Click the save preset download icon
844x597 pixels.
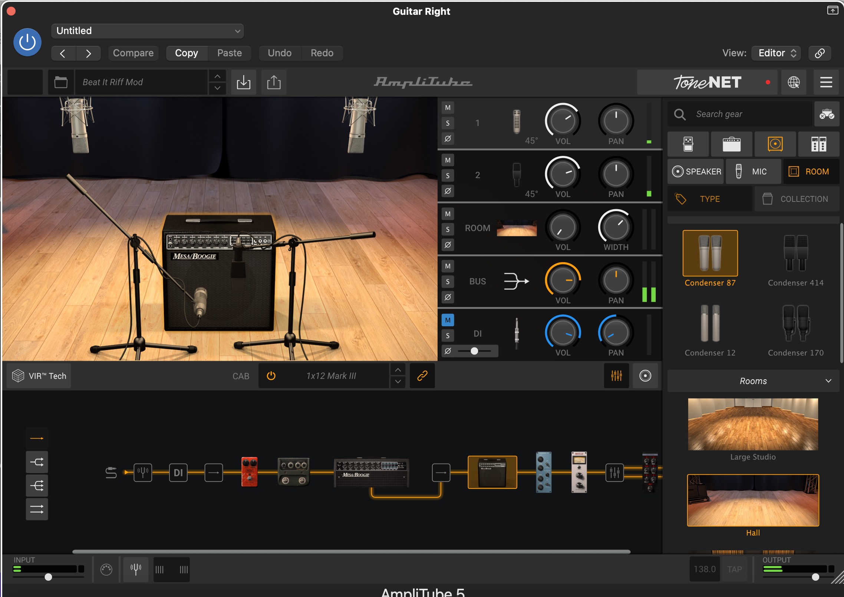(x=244, y=82)
